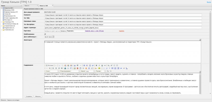Click into the Адрес страницы field
212x102 pixels.
tap(123, 28)
